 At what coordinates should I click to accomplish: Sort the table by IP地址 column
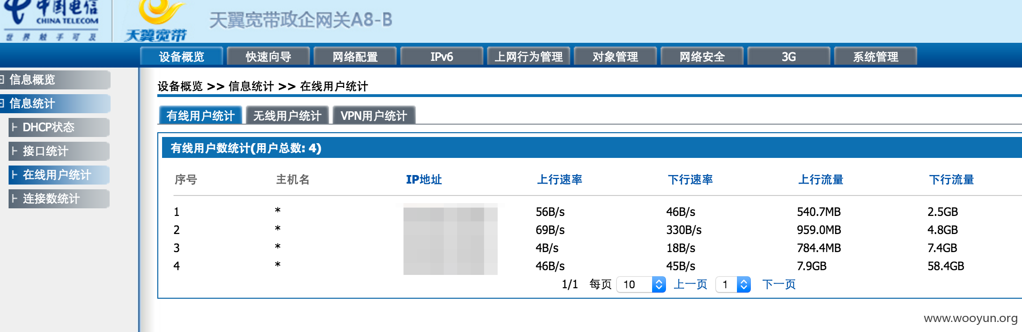click(424, 179)
